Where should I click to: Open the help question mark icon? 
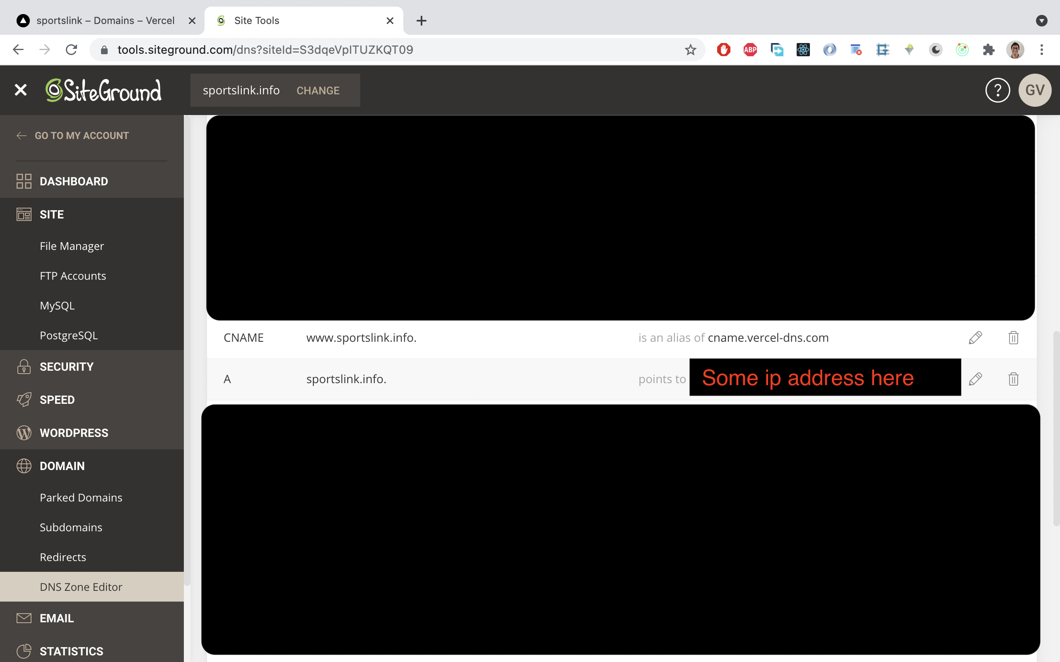coord(997,90)
